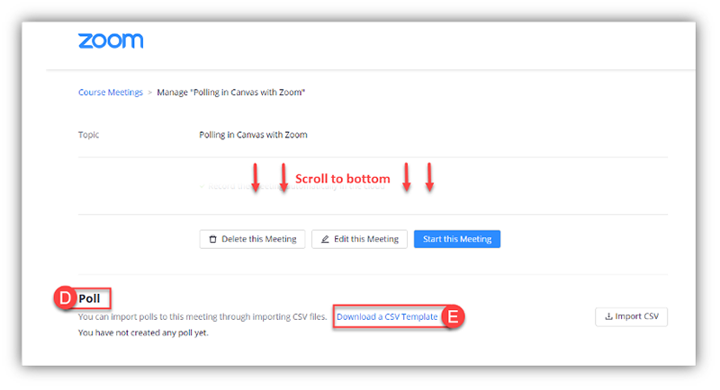Click the second red down arrow from left
This screenshot has height=390, width=720.
pos(283,178)
